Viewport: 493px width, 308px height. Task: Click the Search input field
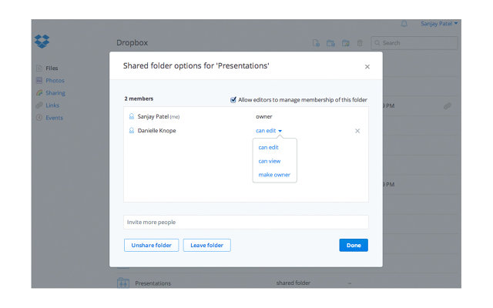414,43
